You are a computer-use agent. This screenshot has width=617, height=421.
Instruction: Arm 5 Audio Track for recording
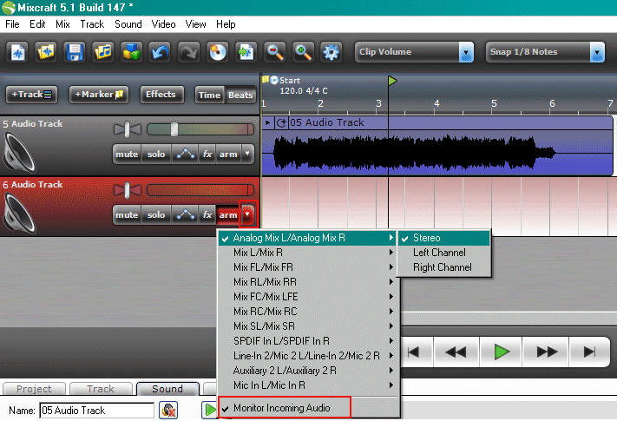pyautogui.click(x=228, y=154)
